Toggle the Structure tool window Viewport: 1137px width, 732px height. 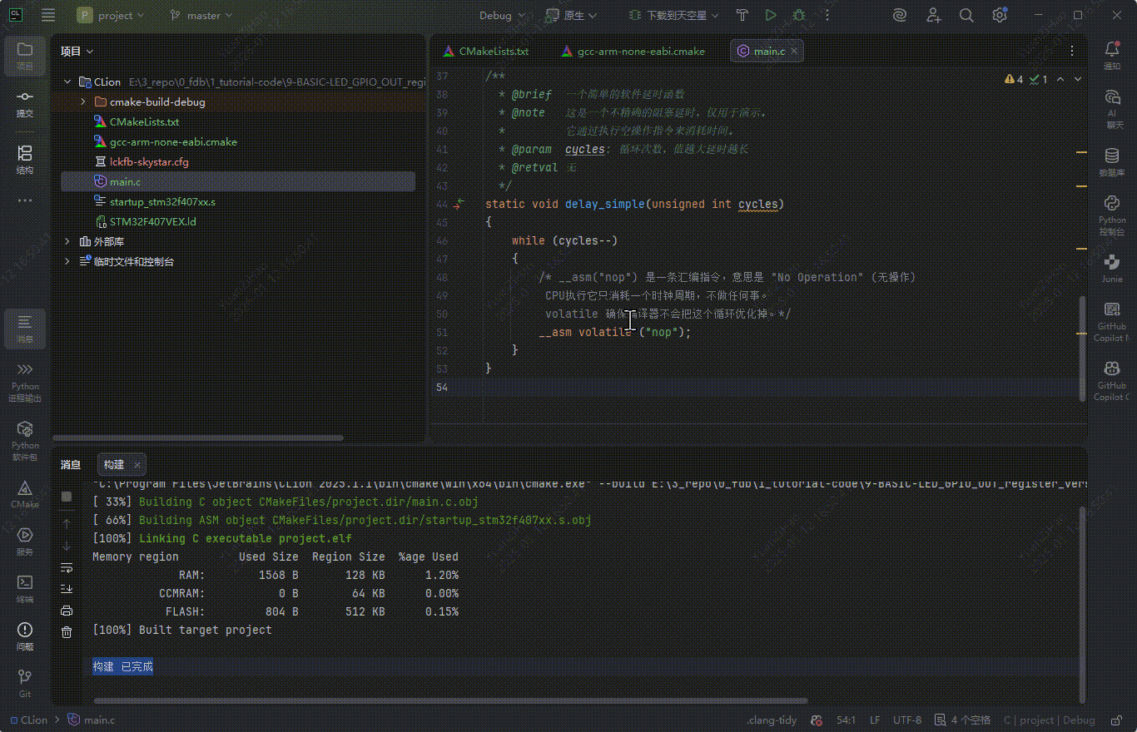(25, 159)
